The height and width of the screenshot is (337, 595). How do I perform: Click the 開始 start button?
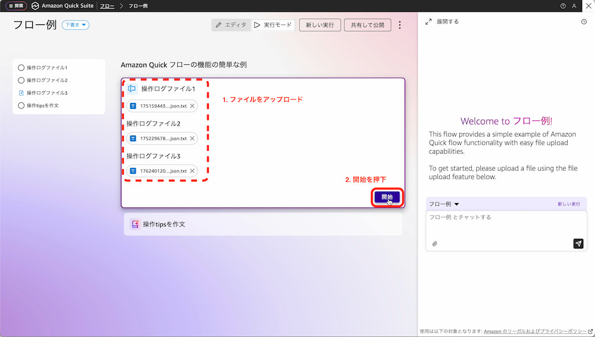[x=387, y=197]
